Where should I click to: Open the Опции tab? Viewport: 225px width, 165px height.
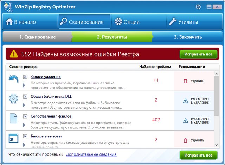pyautogui.click(x=127, y=22)
